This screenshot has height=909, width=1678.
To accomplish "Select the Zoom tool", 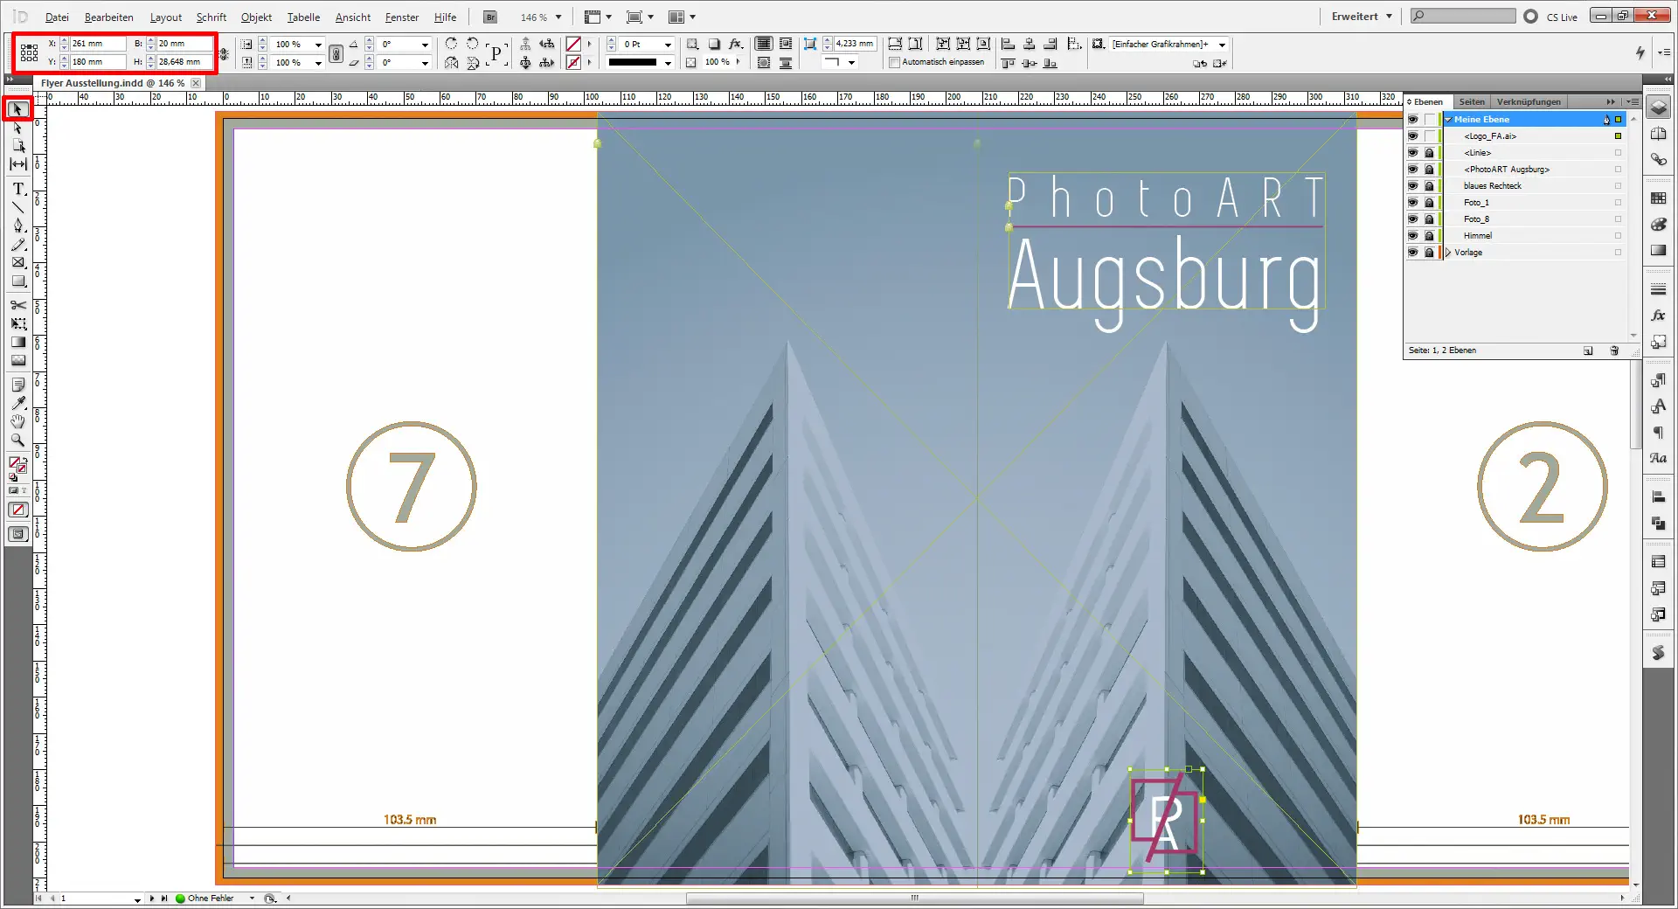I will click(17, 440).
